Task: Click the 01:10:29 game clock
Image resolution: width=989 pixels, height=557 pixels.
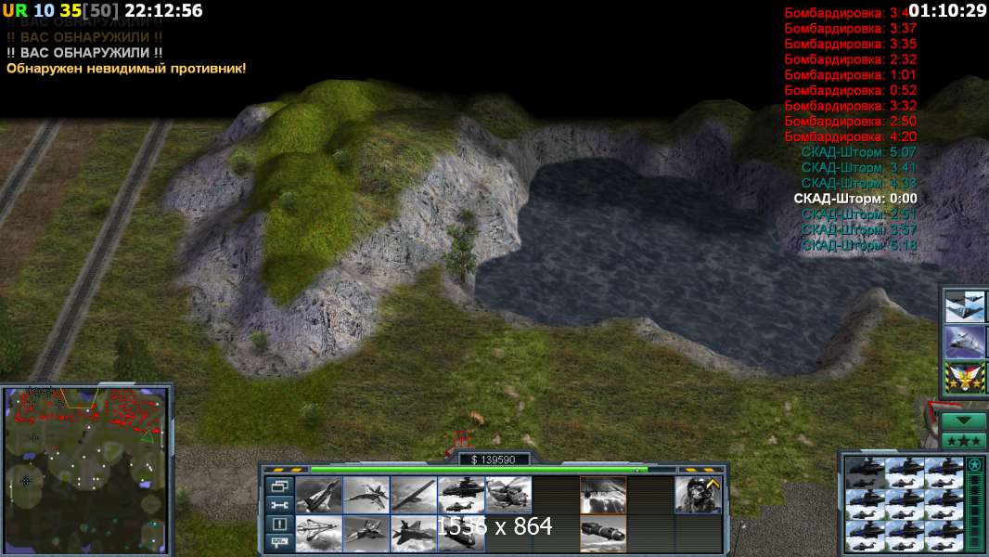Action: click(x=947, y=11)
